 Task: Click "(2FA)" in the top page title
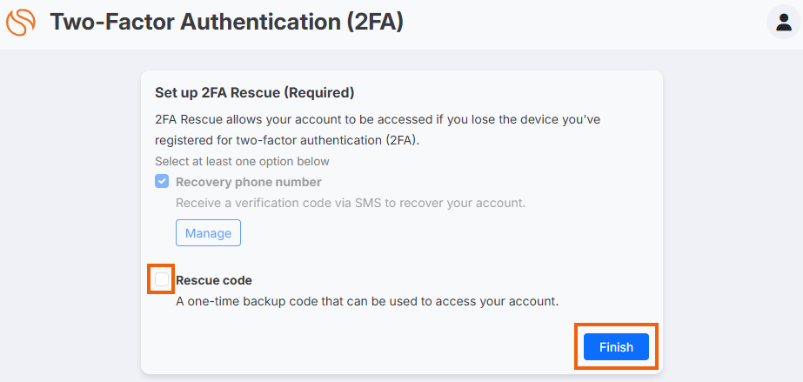[x=375, y=23]
